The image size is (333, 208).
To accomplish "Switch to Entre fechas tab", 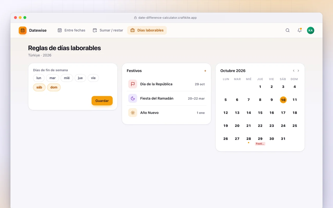I will point(72,30).
